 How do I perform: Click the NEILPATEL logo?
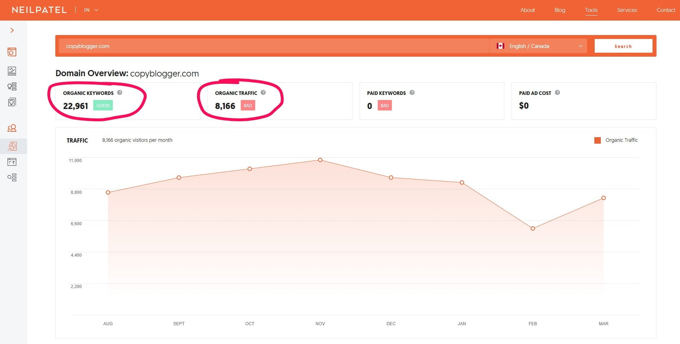pos(39,10)
